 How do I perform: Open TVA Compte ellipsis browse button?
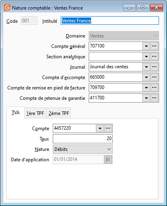(x=108, y=128)
